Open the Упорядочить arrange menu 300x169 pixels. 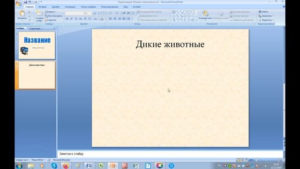coord(205,15)
